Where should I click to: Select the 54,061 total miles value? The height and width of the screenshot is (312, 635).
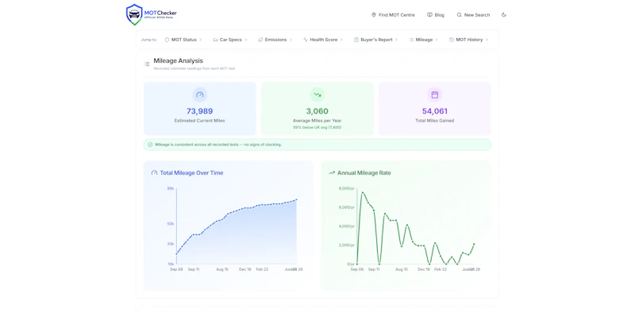tap(434, 111)
